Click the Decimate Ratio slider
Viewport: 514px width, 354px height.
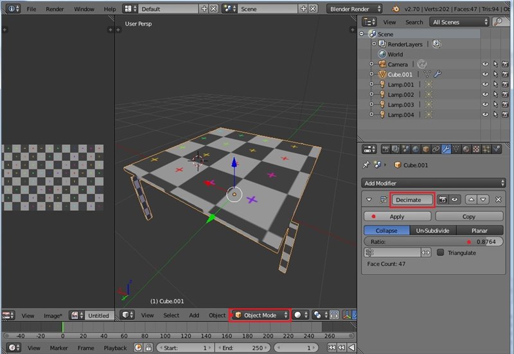pyautogui.click(x=434, y=242)
